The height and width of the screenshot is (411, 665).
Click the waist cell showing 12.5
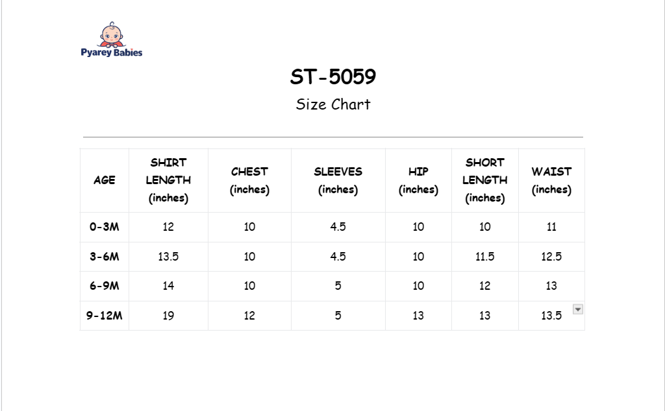(551, 257)
